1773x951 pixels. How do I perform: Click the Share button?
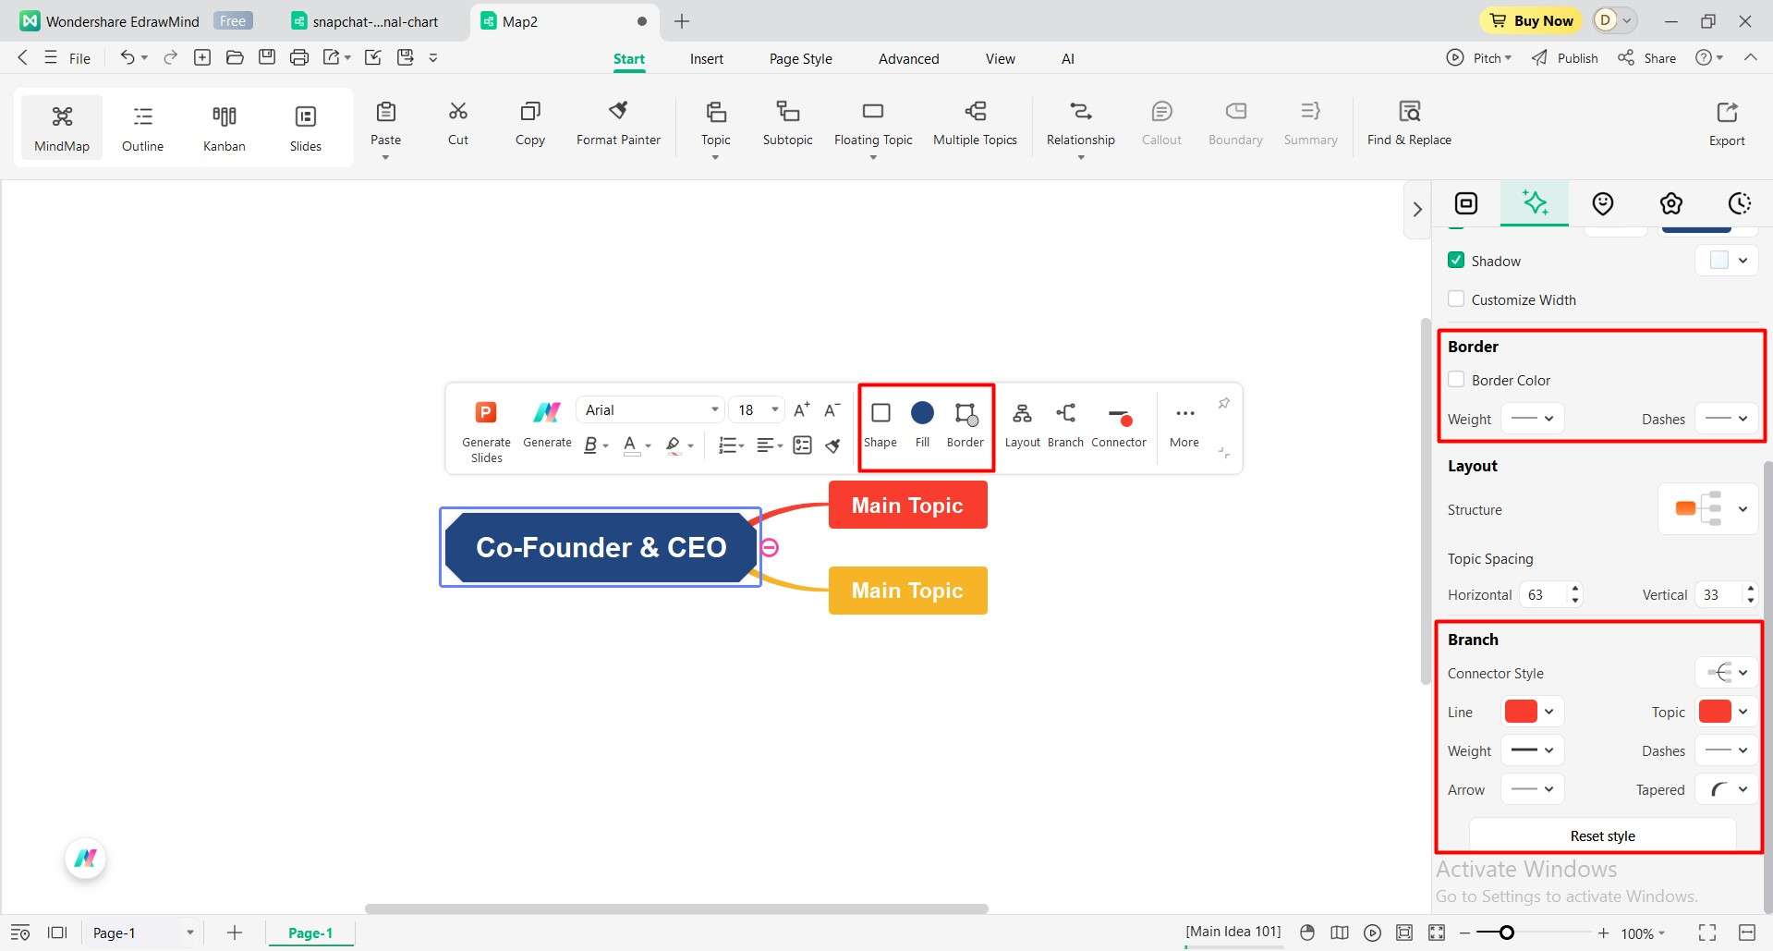pyautogui.click(x=1647, y=57)
